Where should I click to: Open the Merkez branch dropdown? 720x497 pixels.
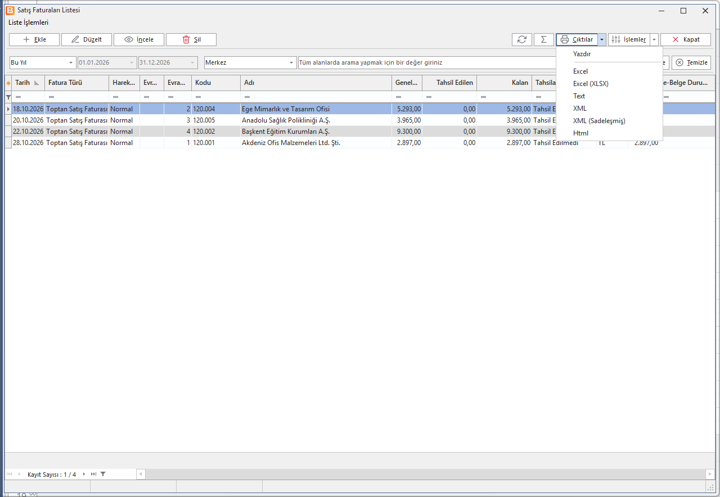(x=291, y=62)
